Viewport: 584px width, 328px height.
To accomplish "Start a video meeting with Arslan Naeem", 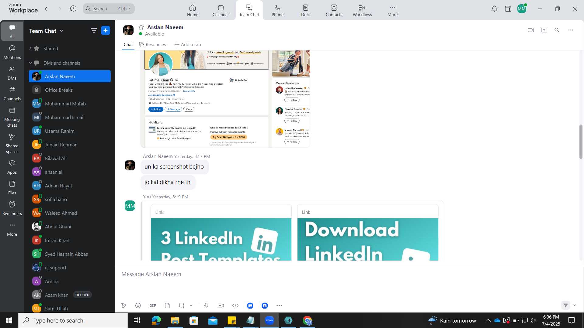I will (531, 30).
